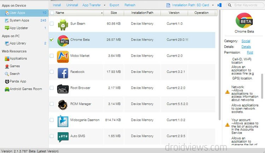Click the Auto SMS app icon
Image resolution: width=265 pixels, height=153 pixels.
click(x=63, y=137)
